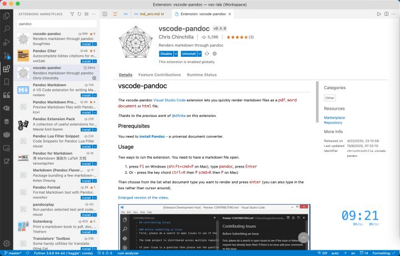
Task: Disable the vscode-pandoc extension
Action: click(166, 53)
